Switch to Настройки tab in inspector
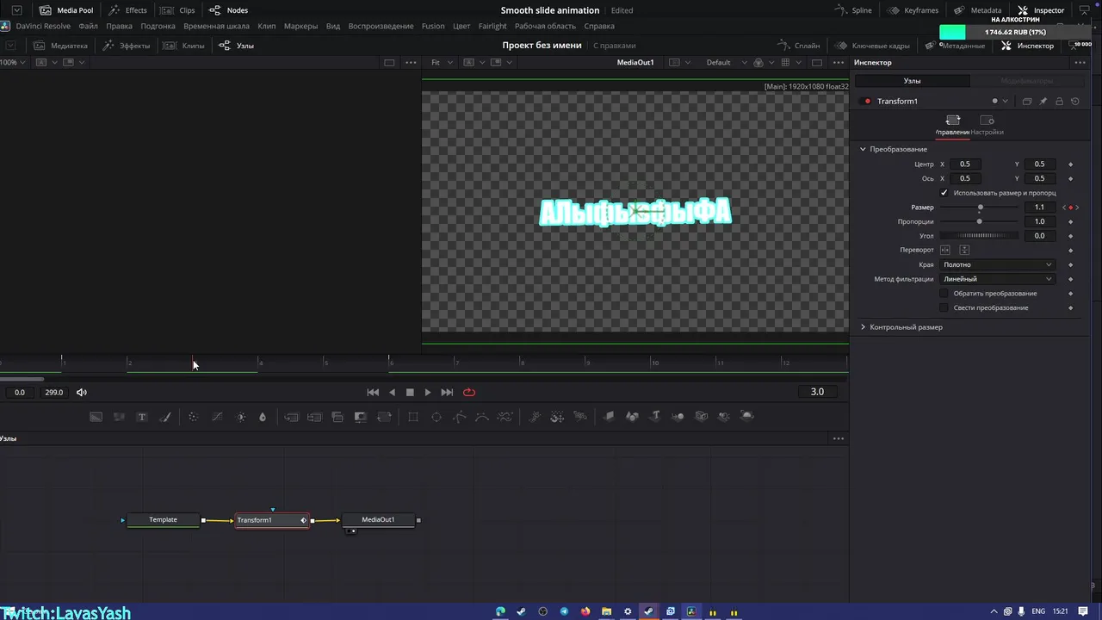 987,125
